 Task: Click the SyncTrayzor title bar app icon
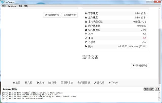click(2, 2)
